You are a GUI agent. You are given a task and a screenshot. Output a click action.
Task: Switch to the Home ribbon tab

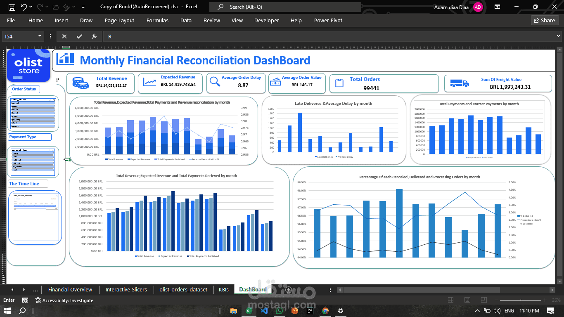pos(36,20)
